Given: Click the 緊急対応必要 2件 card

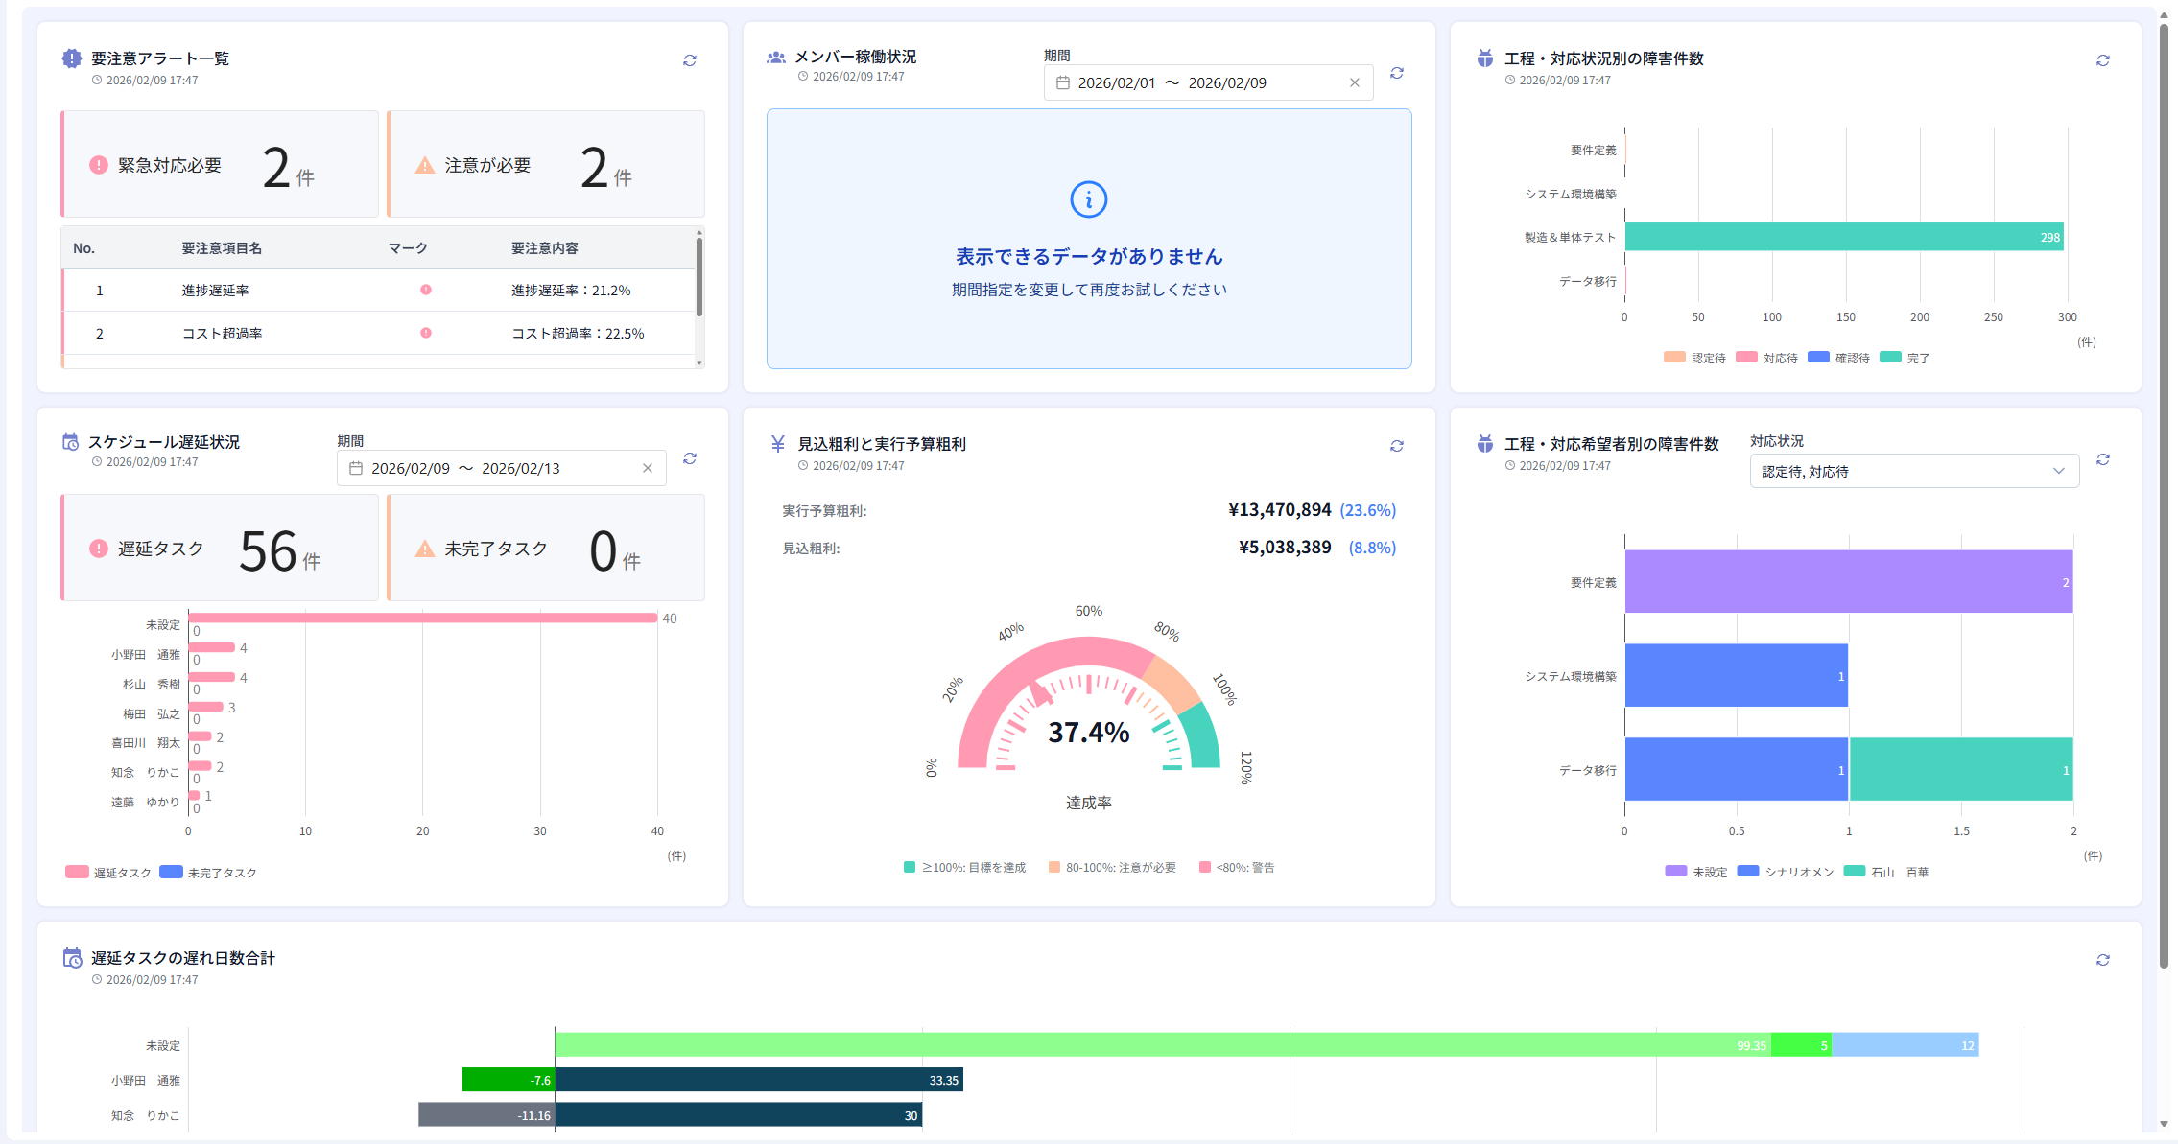Looking at the screenshot, I should pyautogui.click(x=221, y=165).
